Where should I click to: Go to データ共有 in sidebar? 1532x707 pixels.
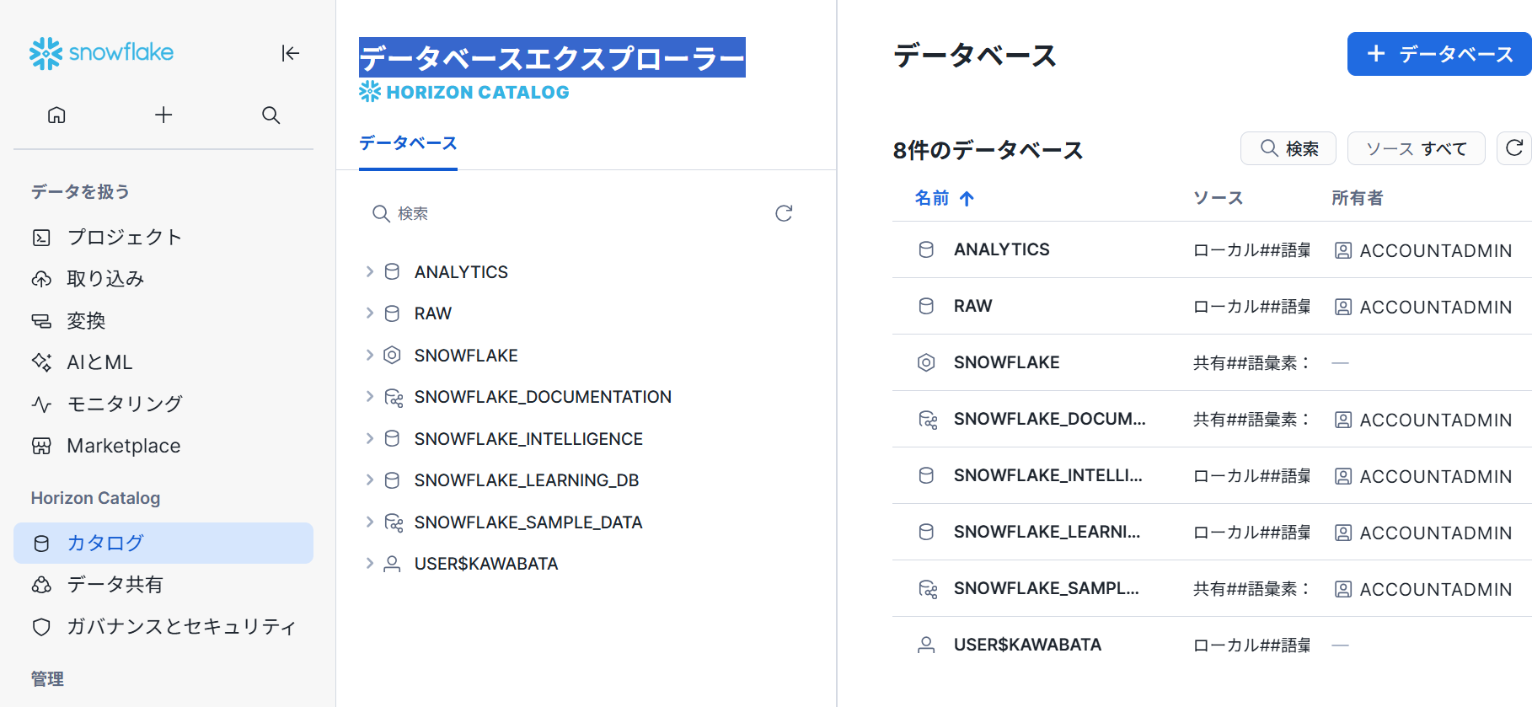click(115, 584)
